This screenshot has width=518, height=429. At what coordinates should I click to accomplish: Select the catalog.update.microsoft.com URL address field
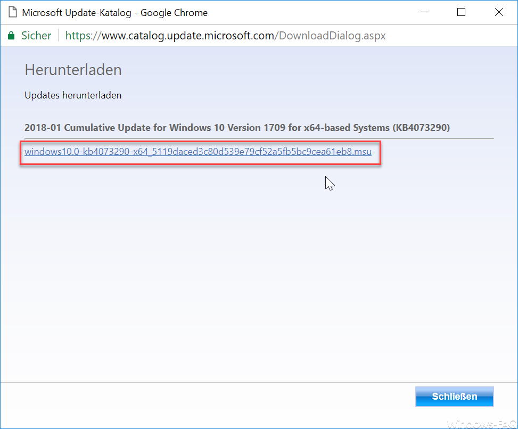225,35
